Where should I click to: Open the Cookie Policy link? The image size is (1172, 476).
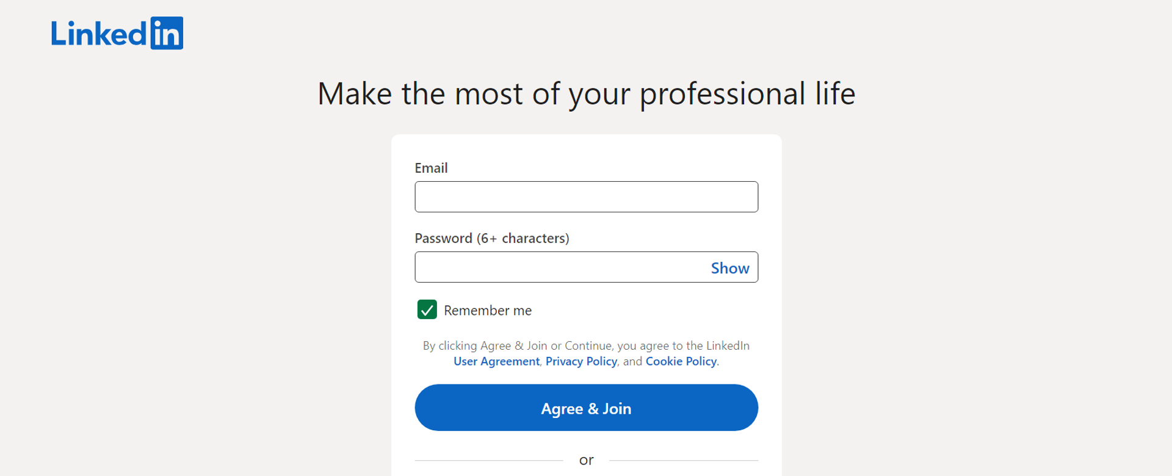click(x=681, y=361)
